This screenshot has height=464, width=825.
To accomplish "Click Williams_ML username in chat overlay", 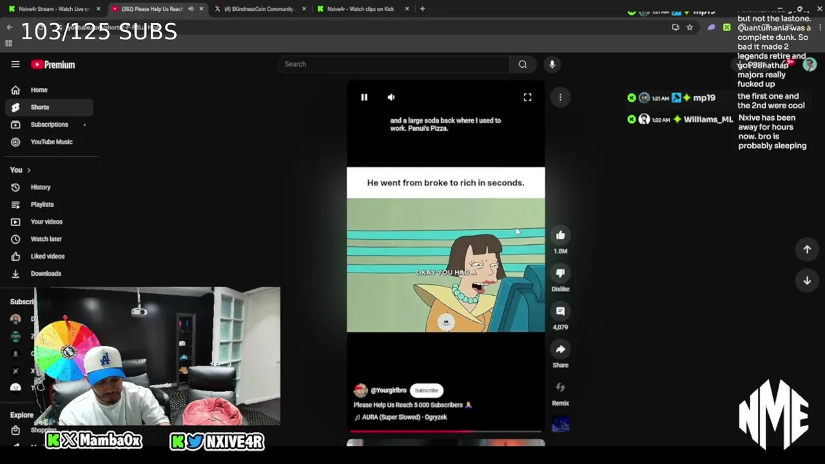I will click(708, 119).
